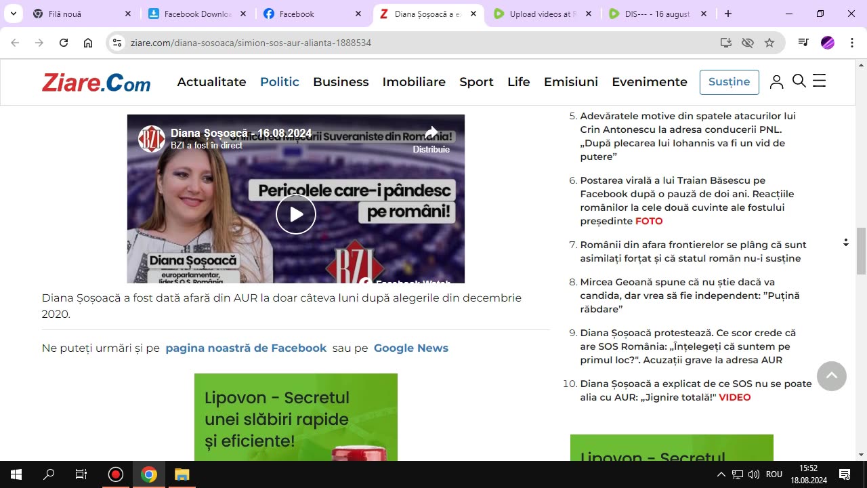Open the screen recorder taskbar app
The height and width of the screenshot is (488, 867).
pos(115,474)
